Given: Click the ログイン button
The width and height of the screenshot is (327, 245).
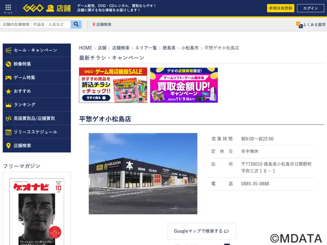Looking at the screenshot, I should [311, 8].
